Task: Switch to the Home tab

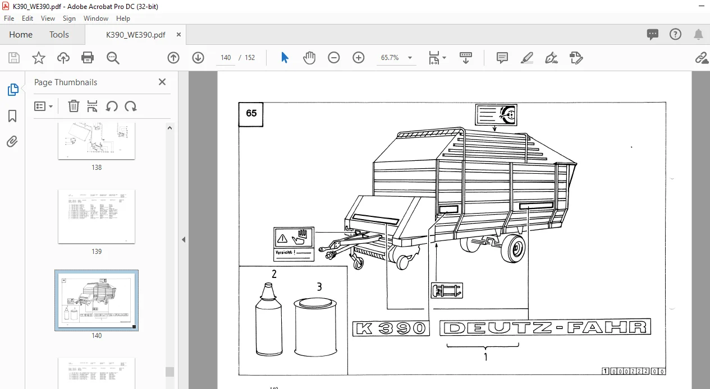Action: [x=21, y=35]
